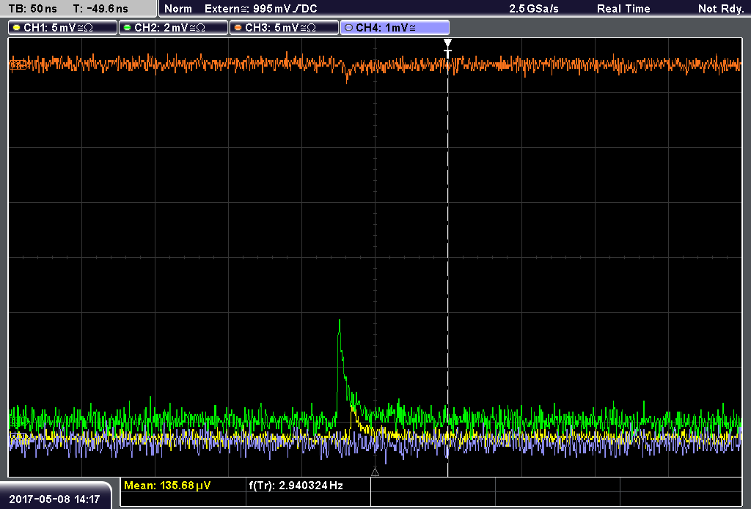Click the trigger position marker at top
Viewport: 751px width, 509px height.
click(447, 48)
